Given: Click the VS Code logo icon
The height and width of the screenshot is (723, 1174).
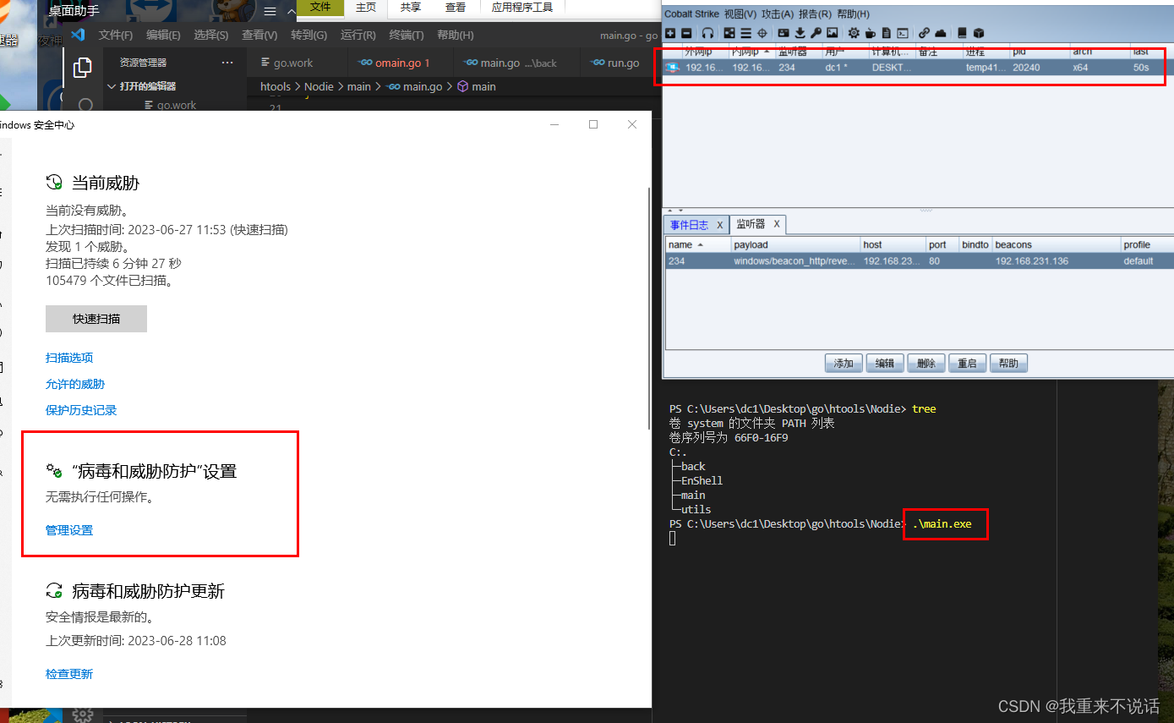Looking at the screenshot, I should 78,35.
